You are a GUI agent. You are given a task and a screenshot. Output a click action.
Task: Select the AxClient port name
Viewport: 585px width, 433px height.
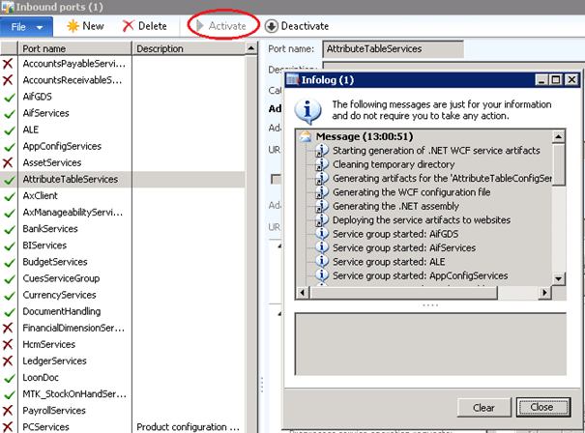pyautogui.click(x=41, y=196)
